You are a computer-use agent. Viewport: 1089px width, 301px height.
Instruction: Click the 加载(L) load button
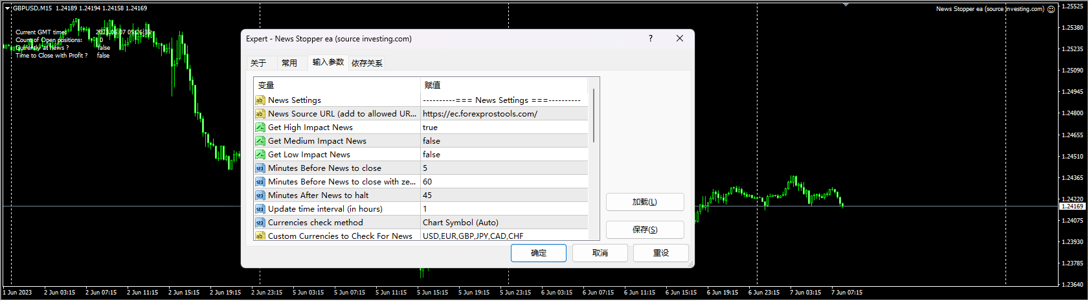[644, 202]
